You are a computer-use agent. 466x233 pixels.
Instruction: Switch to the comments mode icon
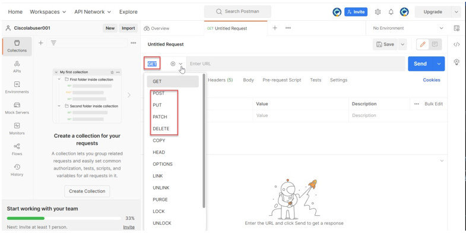pyautogui.click(x=435, y=45)
